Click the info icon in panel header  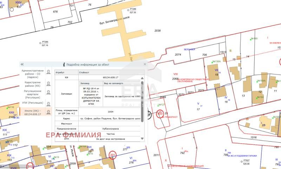(x=64, y=65)
